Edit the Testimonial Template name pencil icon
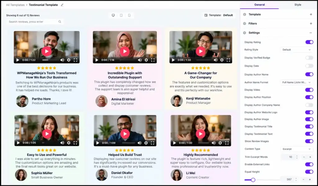The image size is (318, 186). point(62,5)
